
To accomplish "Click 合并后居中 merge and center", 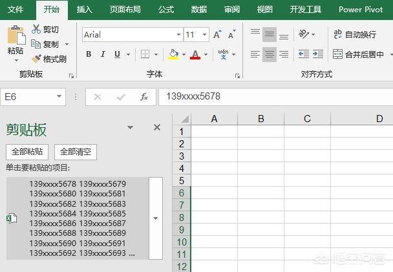I will pyautogui.click(x=358, y=54).
